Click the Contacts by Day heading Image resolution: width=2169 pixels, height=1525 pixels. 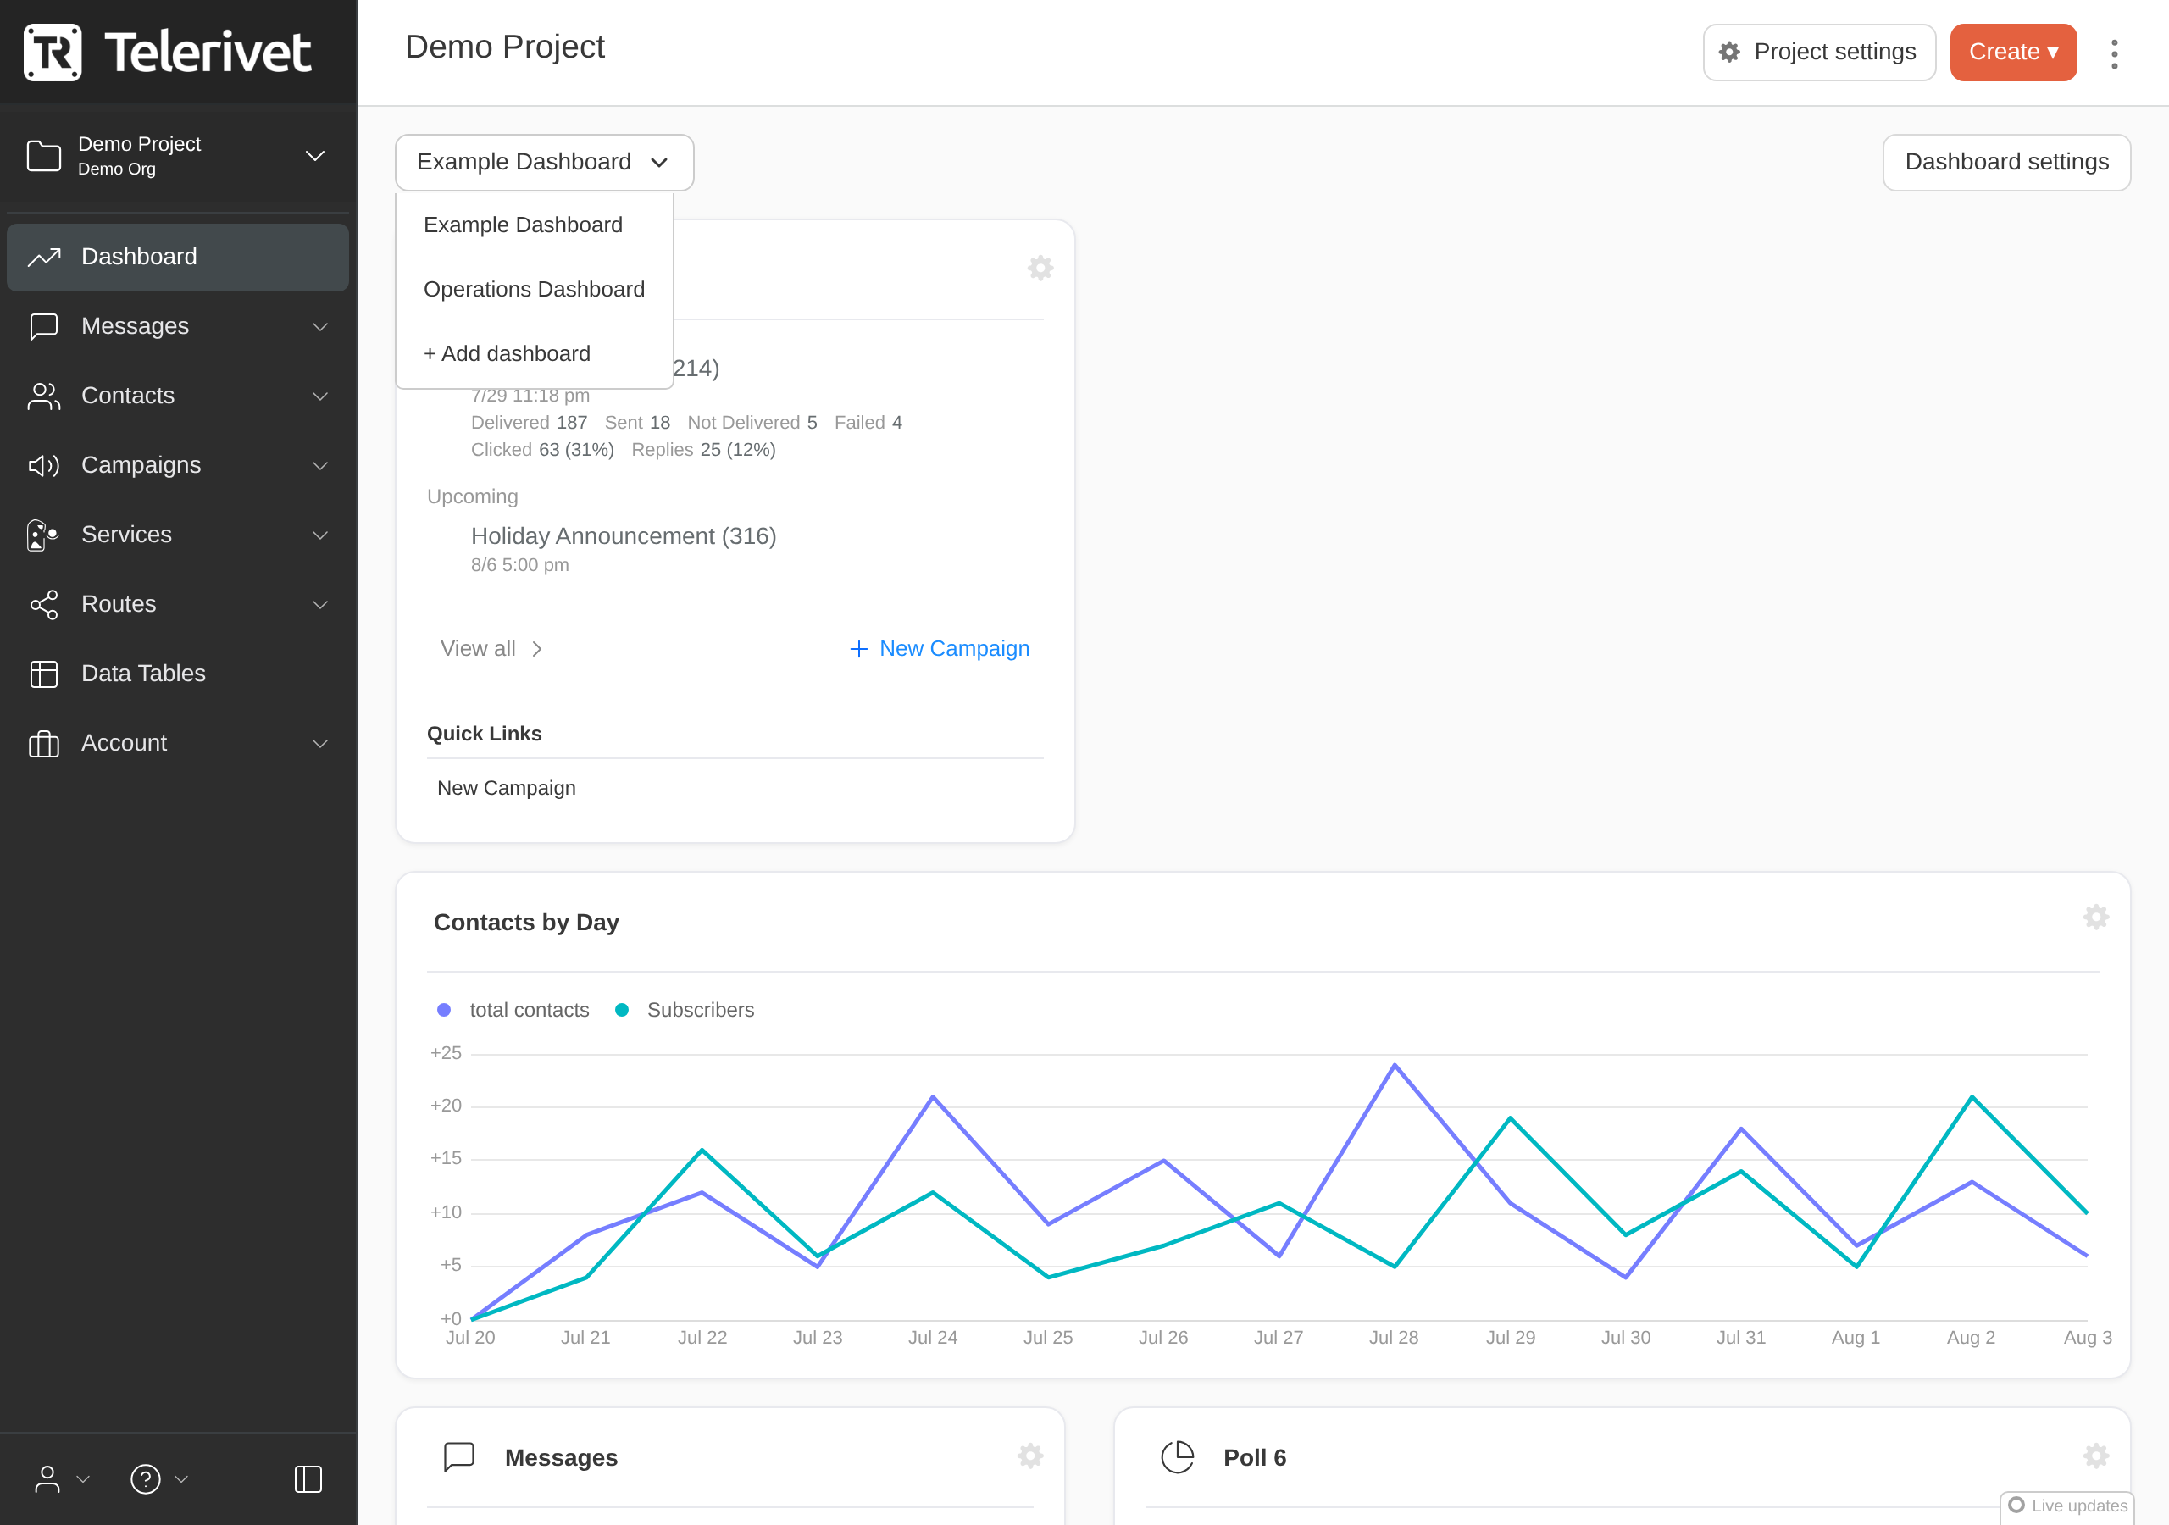(x=526, y=922)
